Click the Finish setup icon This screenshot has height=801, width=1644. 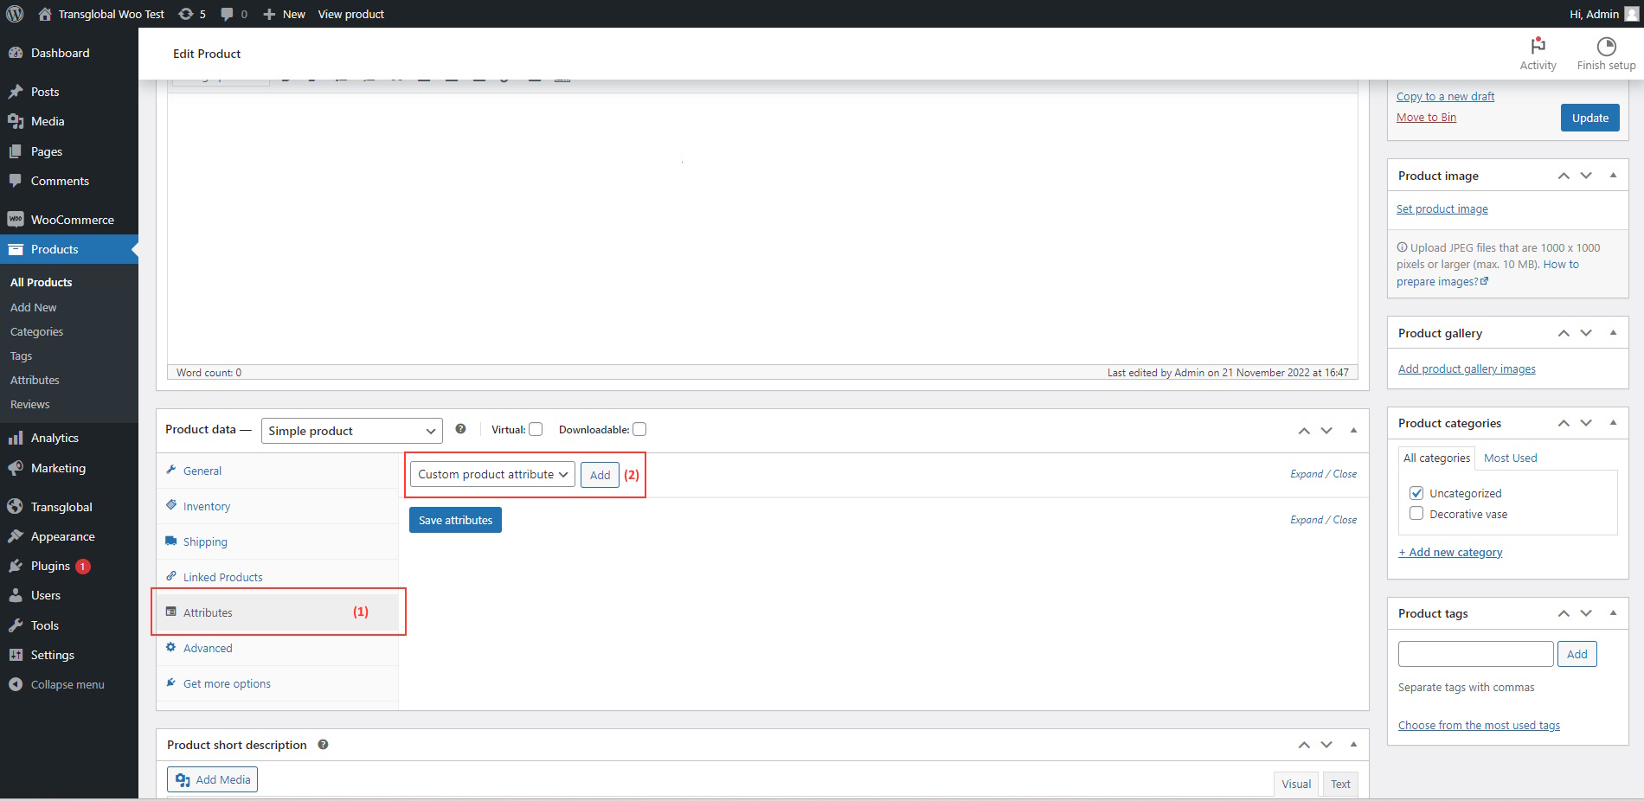tap(1606, 46)
